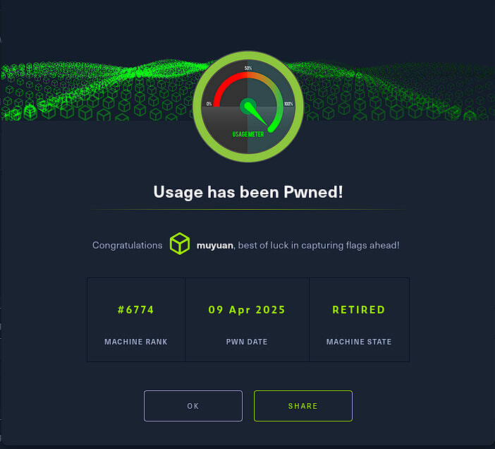This screenshot has height=449, width=495.
Task: Click the 'Usage has been Pwned!' heading
Action: tap(248, 192)
